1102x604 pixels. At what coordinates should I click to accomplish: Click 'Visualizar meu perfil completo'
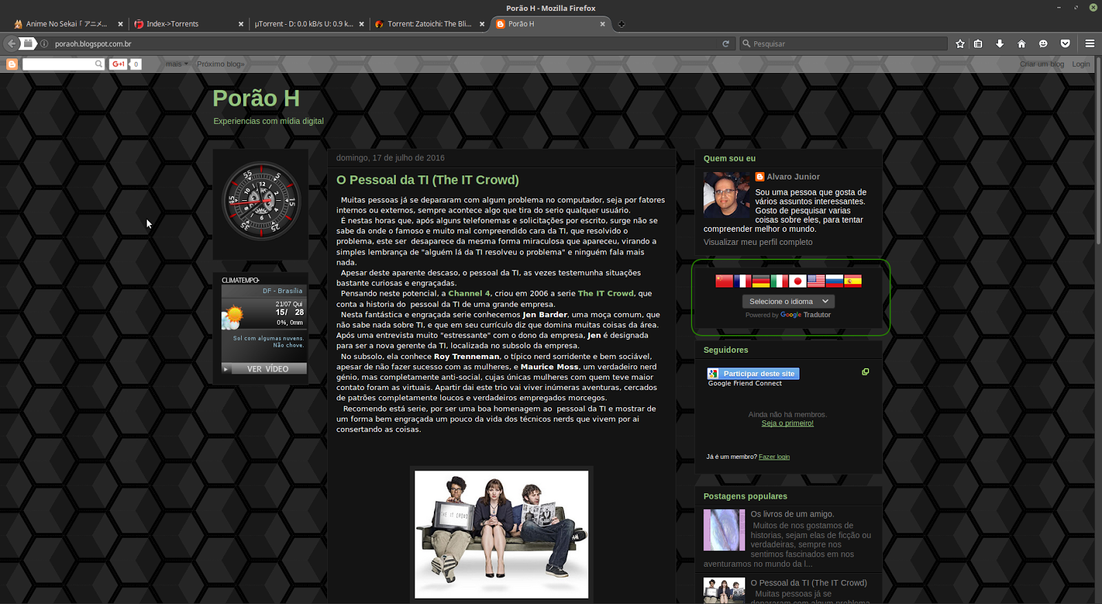(x=758, y=242)
